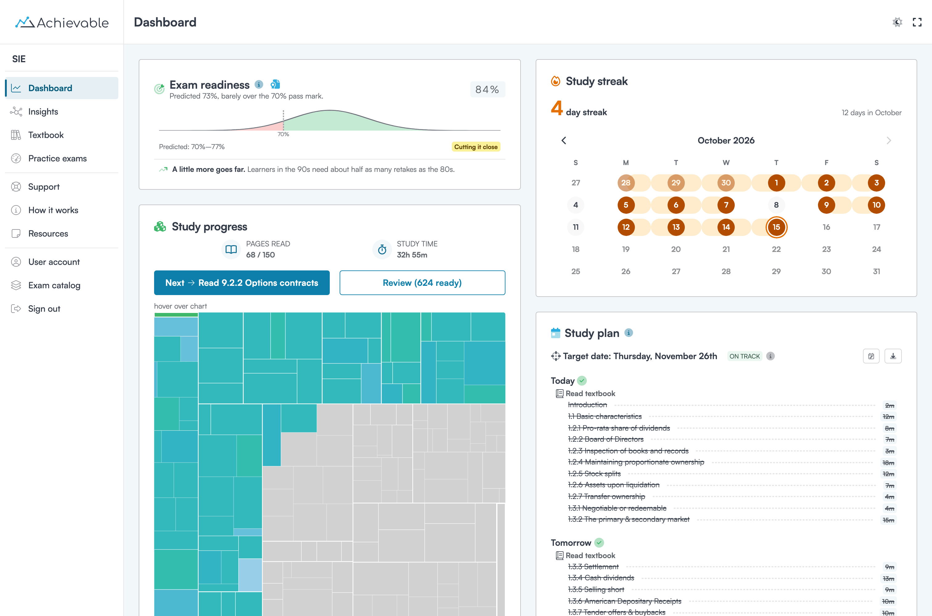Viewport: 932px width, 616px height.
Task: Click the Study plan info icon
Action: coord(628,333)
